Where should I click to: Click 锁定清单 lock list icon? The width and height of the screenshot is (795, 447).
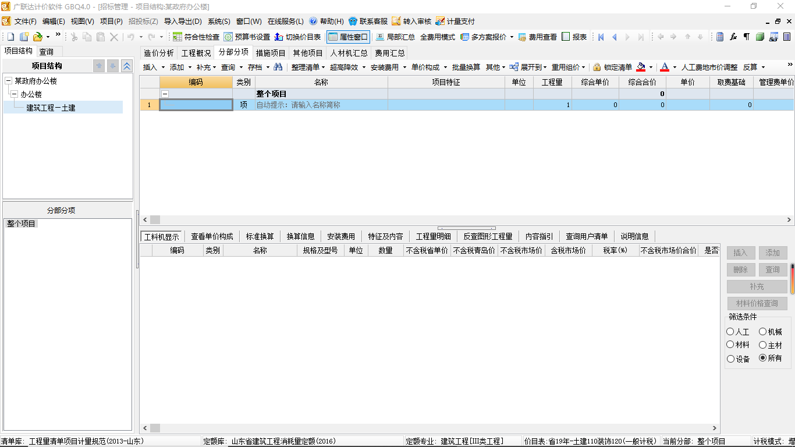pyautogui.click(x=597, y=67)
